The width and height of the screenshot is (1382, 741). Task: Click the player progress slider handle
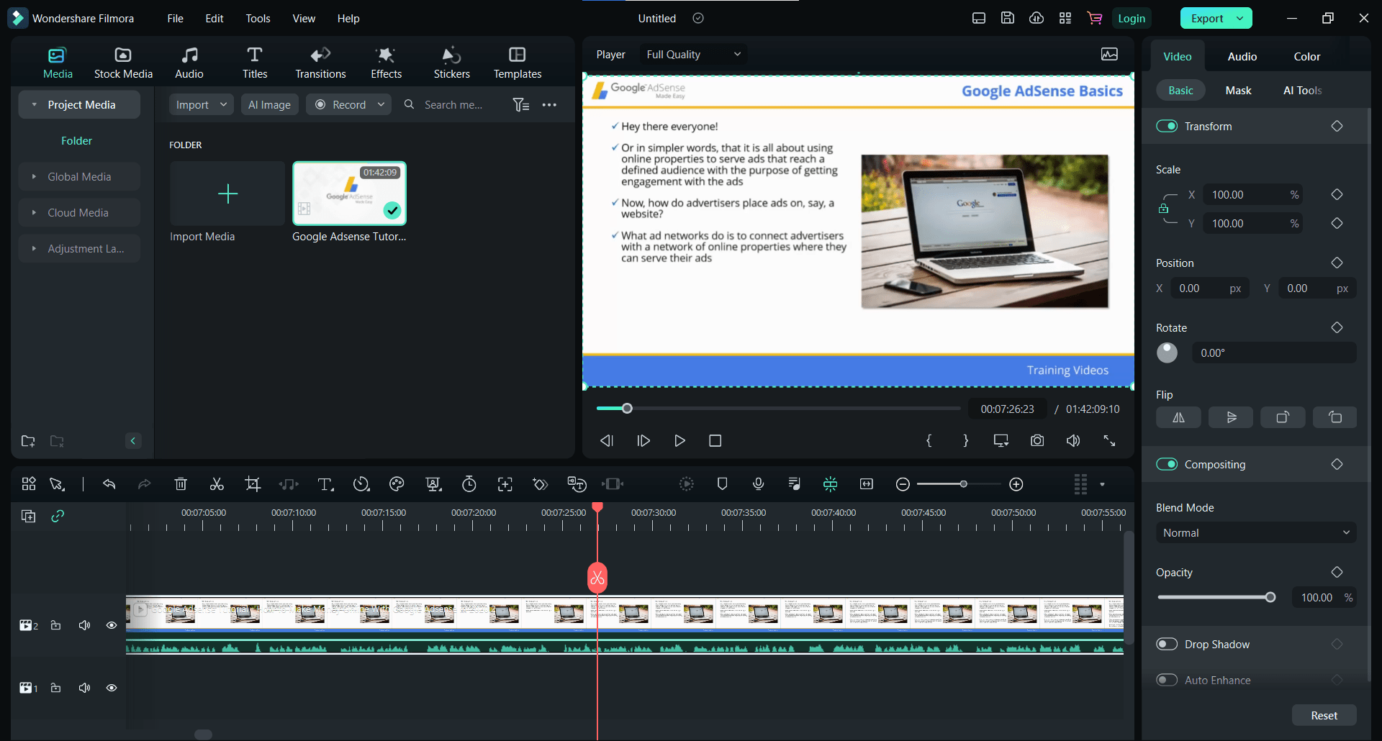pos(627,409)
